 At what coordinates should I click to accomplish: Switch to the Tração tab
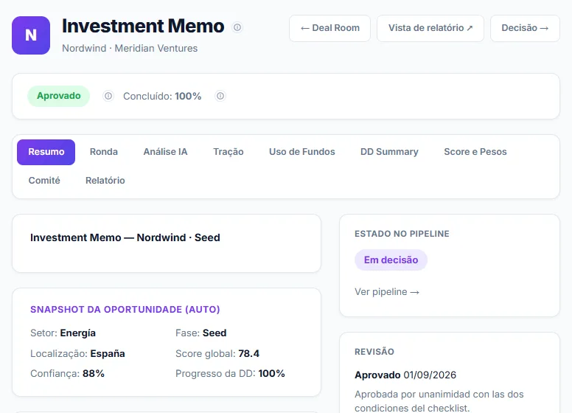click(229, 152)
